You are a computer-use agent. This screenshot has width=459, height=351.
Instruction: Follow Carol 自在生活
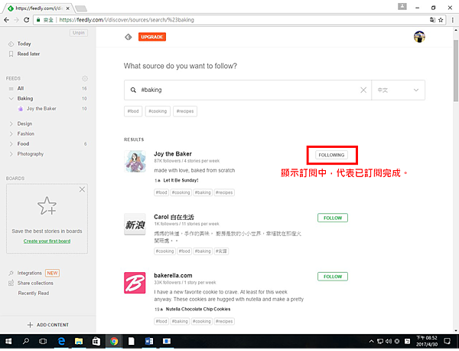(333, 218)
